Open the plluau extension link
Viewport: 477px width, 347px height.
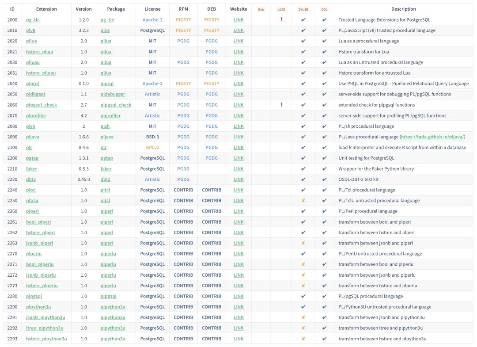pyautogui.click(x=33, y=62)
